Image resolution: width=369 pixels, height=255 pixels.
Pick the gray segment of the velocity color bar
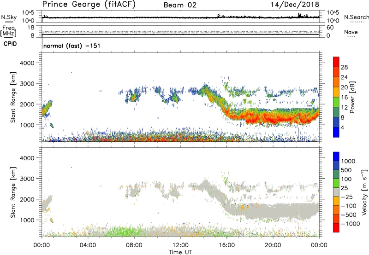coord(336,192)
